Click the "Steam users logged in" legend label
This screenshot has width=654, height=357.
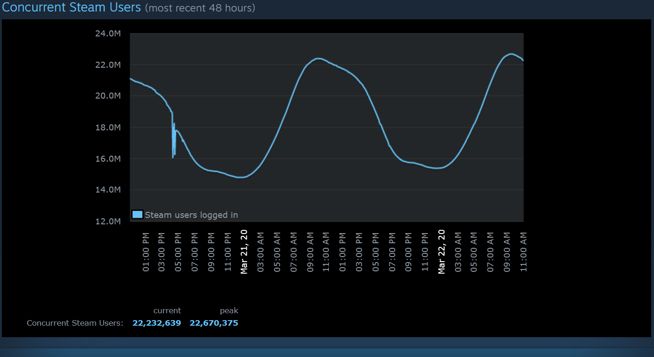pyautogui.click(x=191, y=215)
